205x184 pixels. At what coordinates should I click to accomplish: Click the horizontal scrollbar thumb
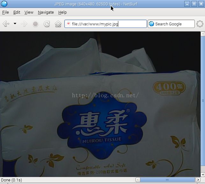167,180
